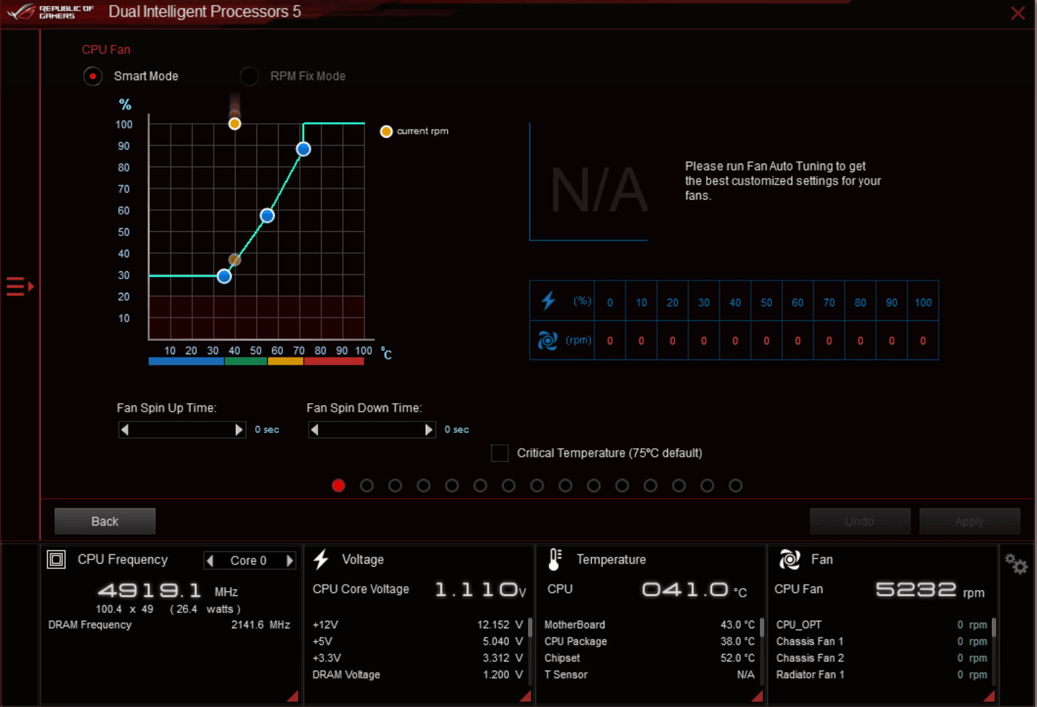Switch to next core with right arrow

click(x=290, y=561)
